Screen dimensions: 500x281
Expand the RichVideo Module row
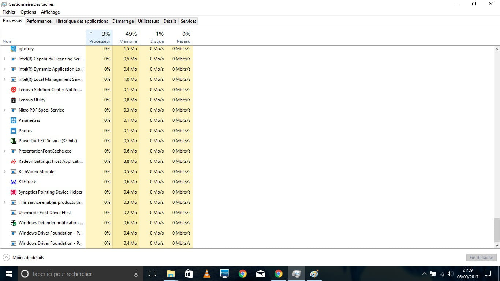(x=4, y=172)
